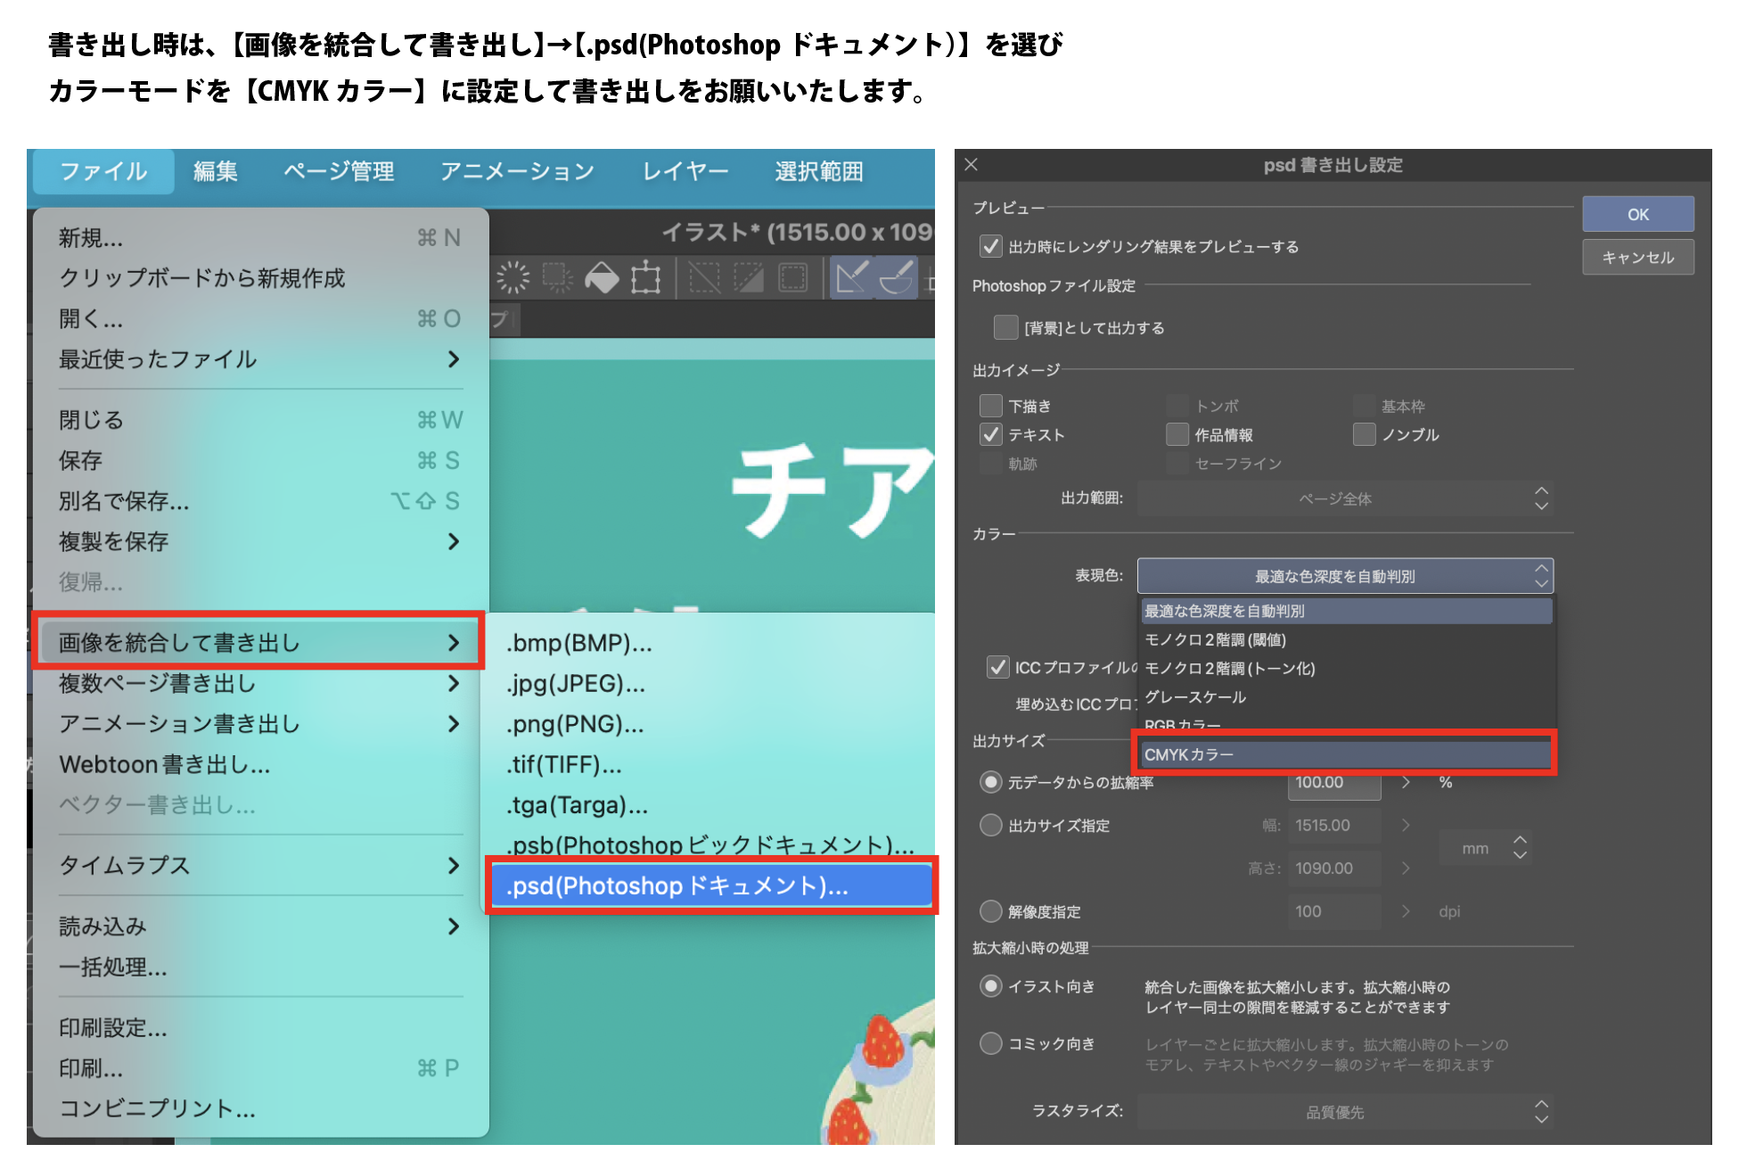Choose .tif(TIFF) export option
Viewport: 1747px width, 1169px height.
pyautogui.click(x=564, y=764)
